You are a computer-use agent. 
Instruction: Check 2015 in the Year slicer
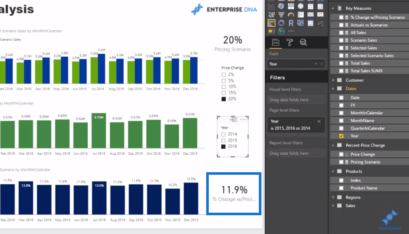tap(223, 140)
